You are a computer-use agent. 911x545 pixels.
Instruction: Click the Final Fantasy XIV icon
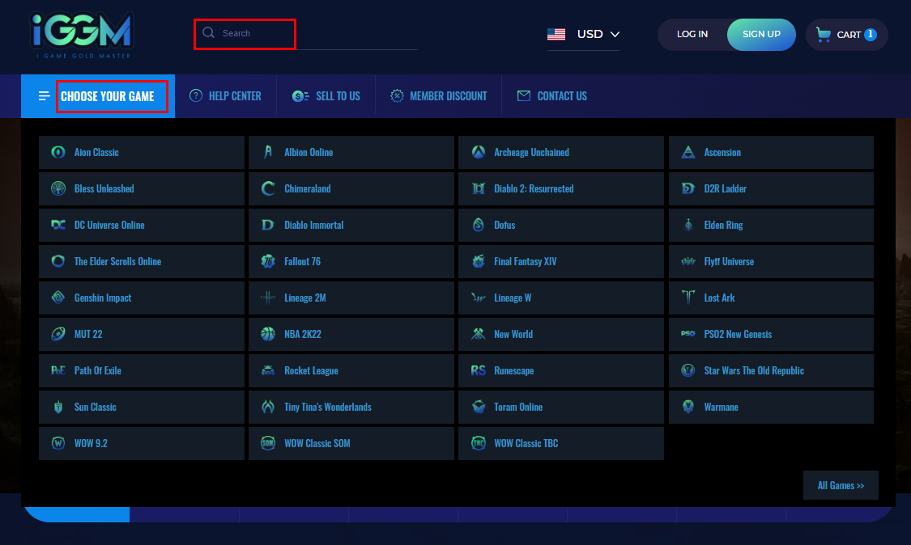478,261
